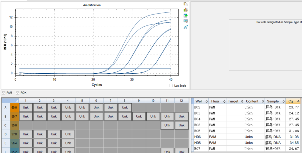Click the Cycles x-axis label
The width and height of the screenshot is (302, 153).
pos(97,85)
